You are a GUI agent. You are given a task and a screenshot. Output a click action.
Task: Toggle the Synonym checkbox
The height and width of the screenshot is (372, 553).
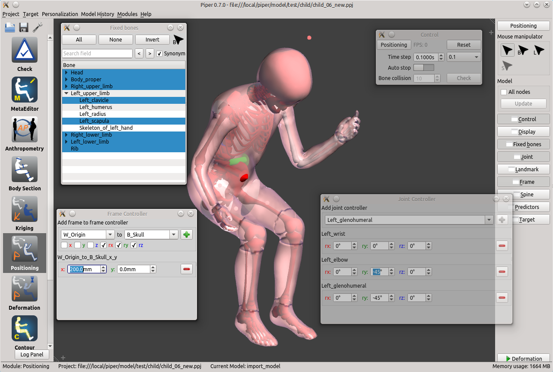[x=159, y=54]
